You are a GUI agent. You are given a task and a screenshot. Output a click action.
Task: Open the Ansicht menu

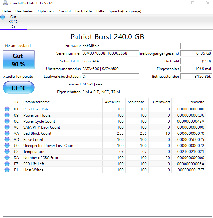65,11
